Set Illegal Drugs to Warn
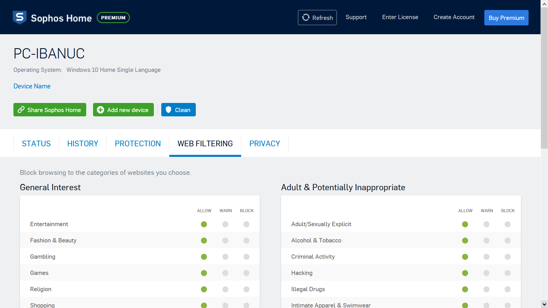The image size is (548, 308). point(486,289)
